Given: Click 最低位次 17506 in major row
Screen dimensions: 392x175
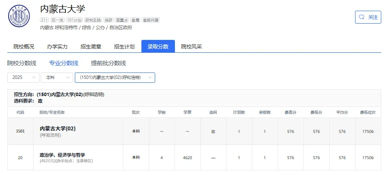Looking at the screenshot, I should tap(368, 157).
